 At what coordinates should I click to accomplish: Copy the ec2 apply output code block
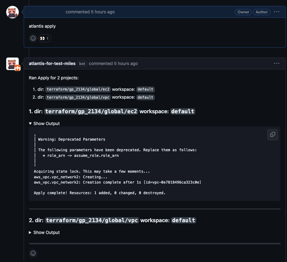coord(273,134)
